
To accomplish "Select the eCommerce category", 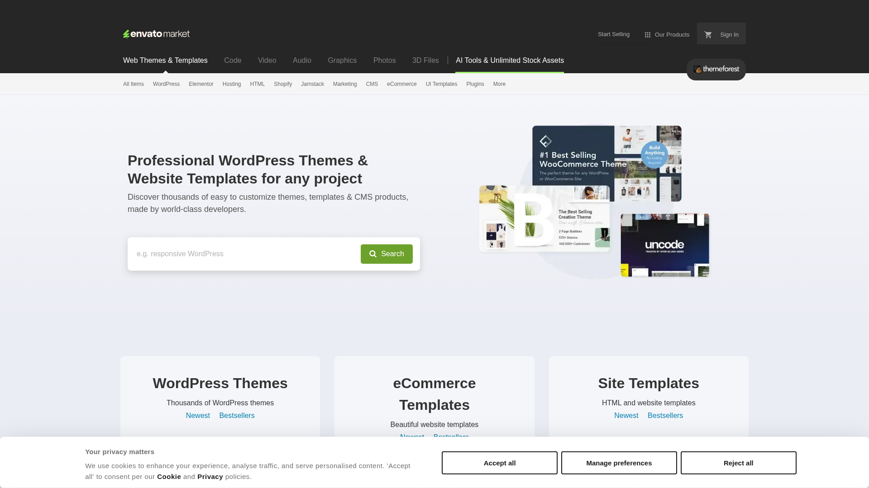I will pos(402,84).
